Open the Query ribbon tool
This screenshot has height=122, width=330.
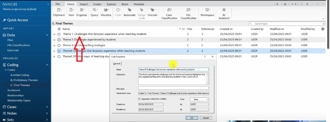coord(94,12)
